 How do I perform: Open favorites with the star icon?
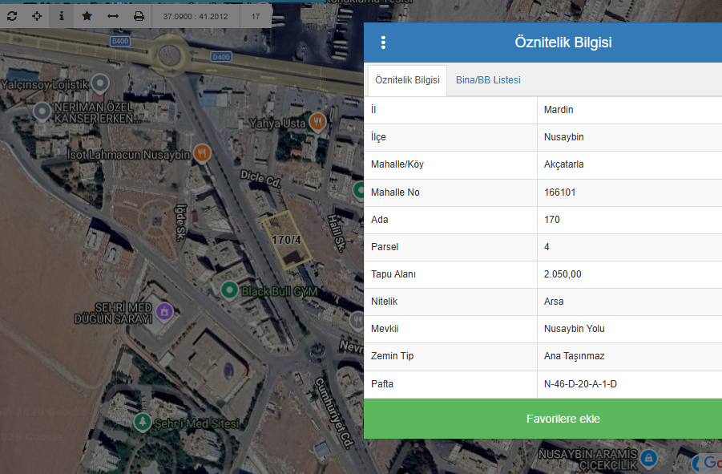pos(87,16)
